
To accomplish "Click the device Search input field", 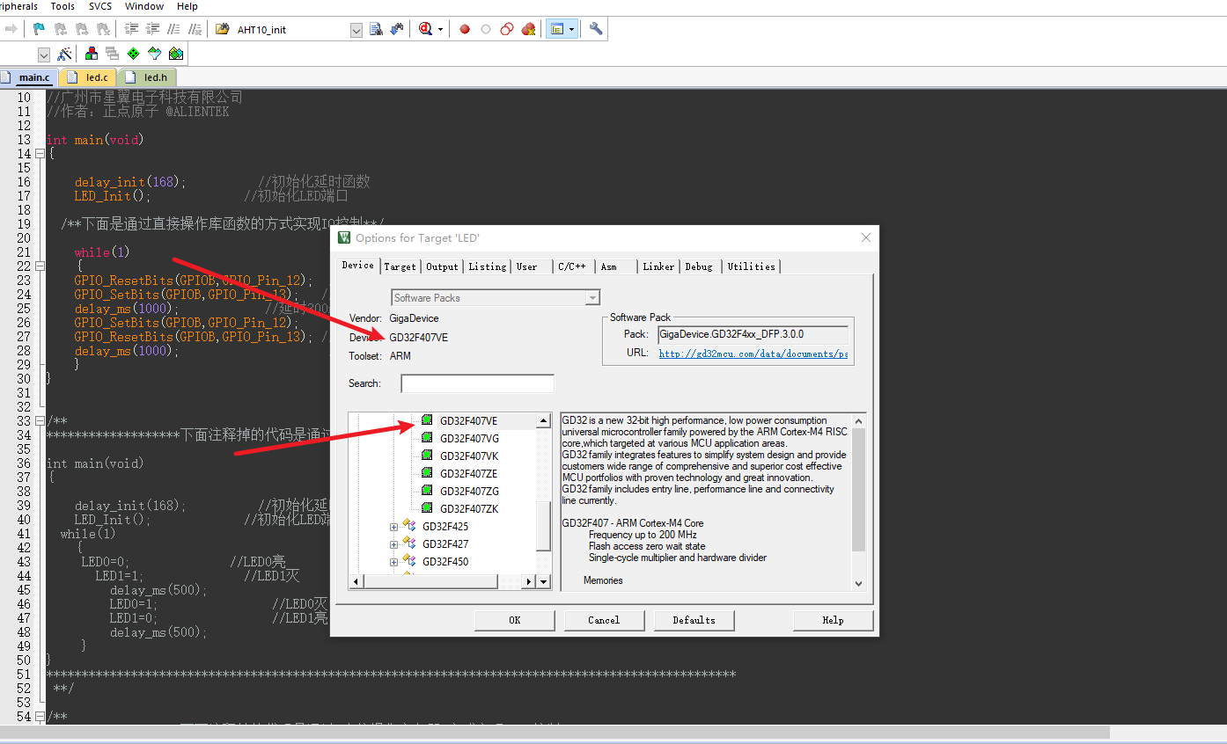I will pos(478,383).
